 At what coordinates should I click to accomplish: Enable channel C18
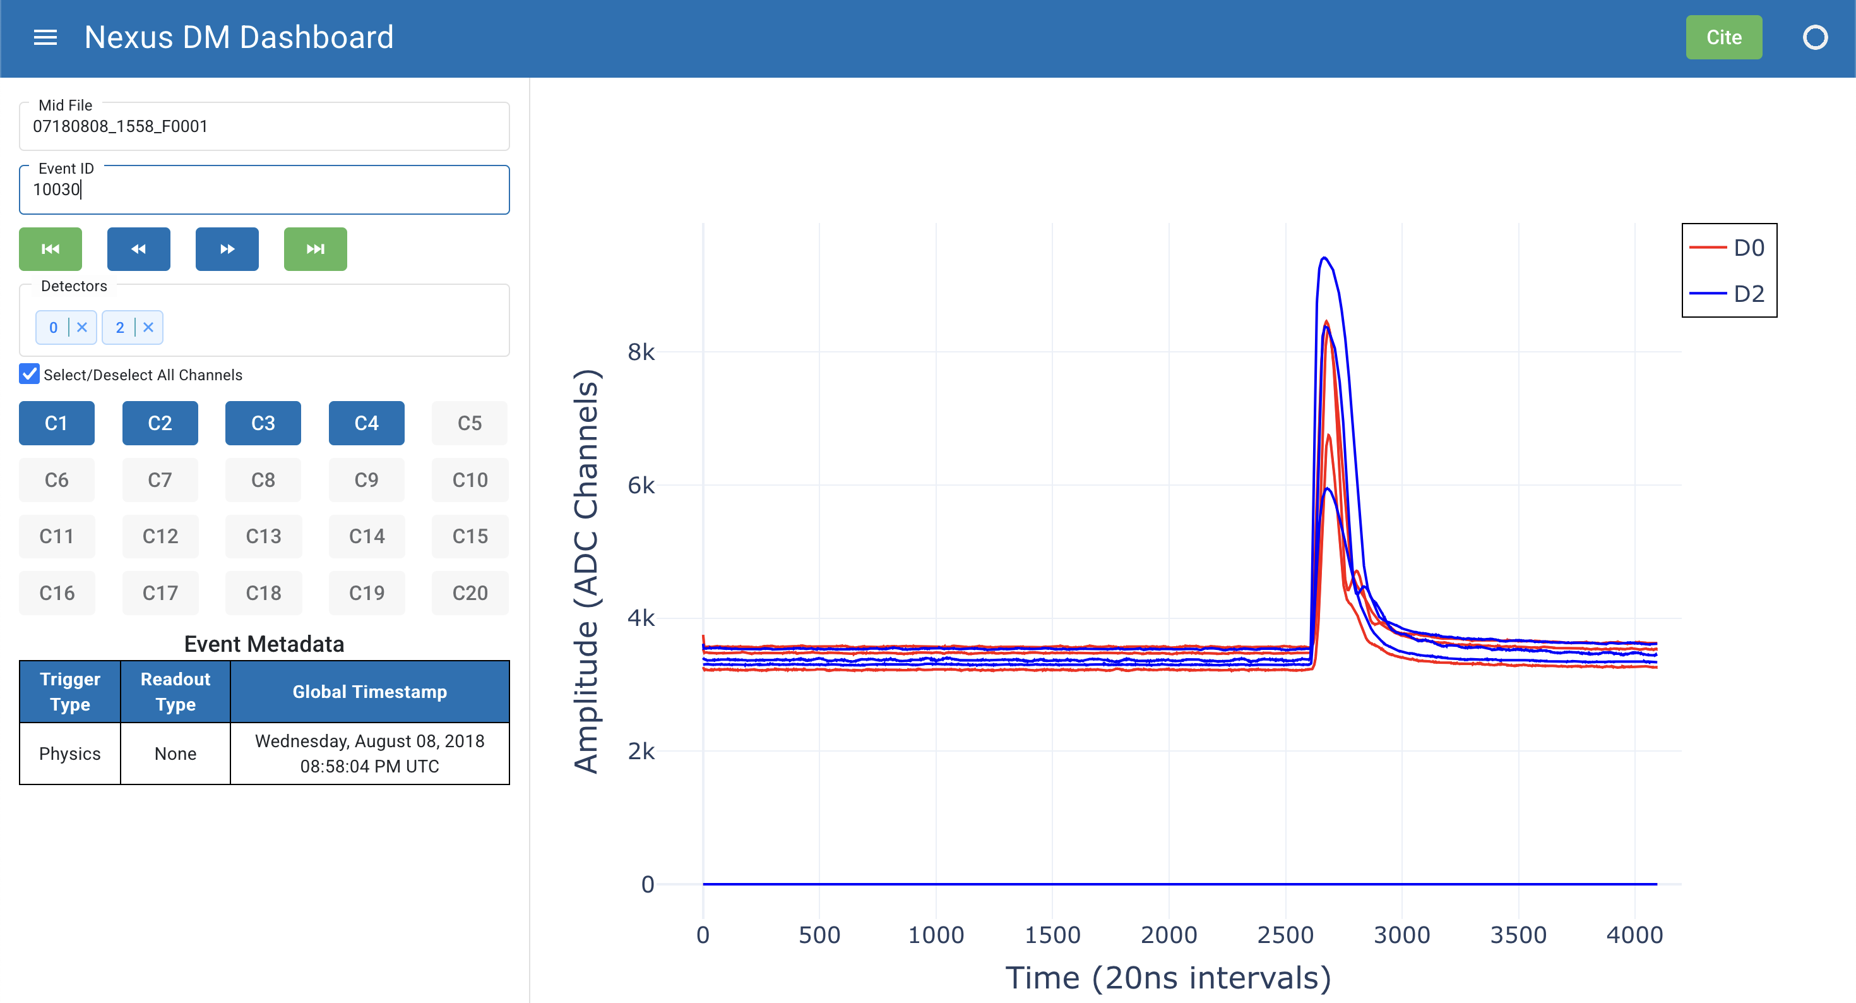click(x=263, y=592)
